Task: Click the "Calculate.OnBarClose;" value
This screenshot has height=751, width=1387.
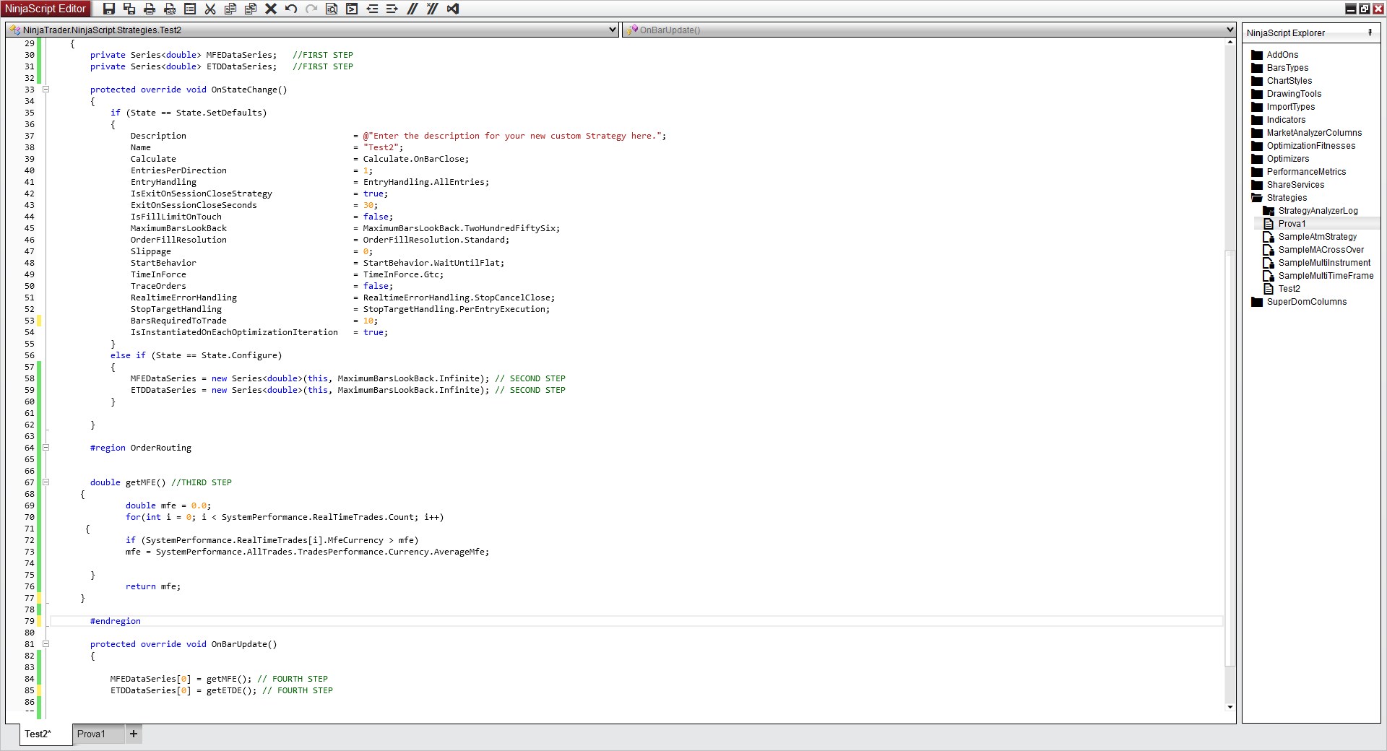Action: [416, 159]
